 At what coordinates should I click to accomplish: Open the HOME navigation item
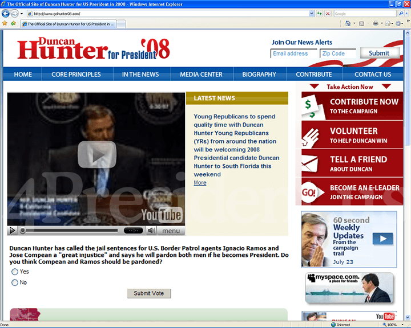[x=23, y=74]
